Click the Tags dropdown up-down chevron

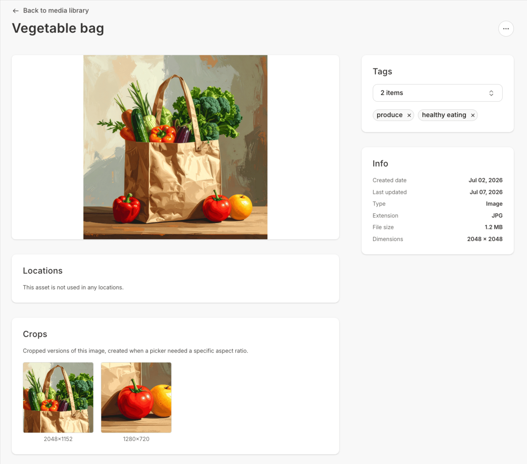491,93
